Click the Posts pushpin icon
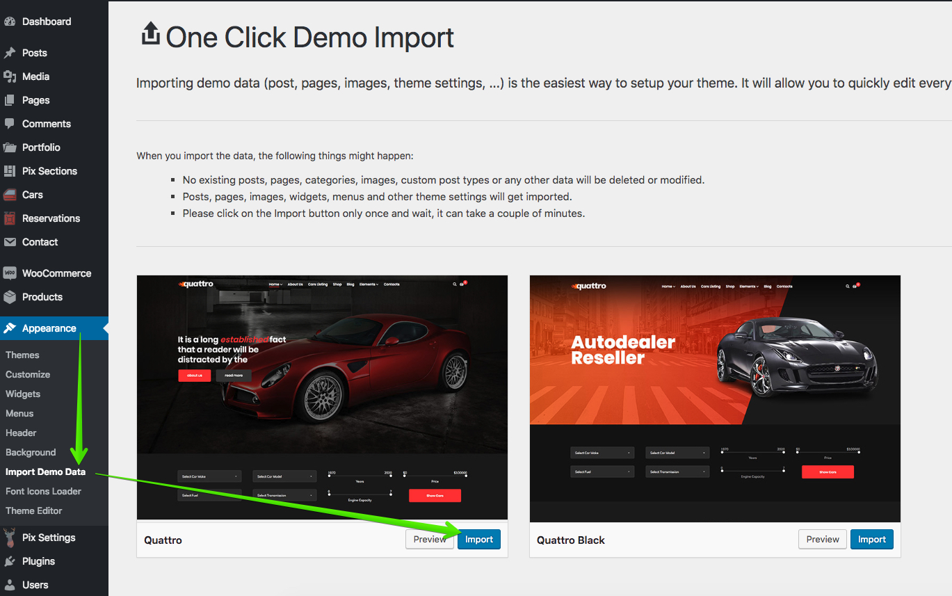The height and width of the screenshot is (596, 952). [x=10, y=53]
